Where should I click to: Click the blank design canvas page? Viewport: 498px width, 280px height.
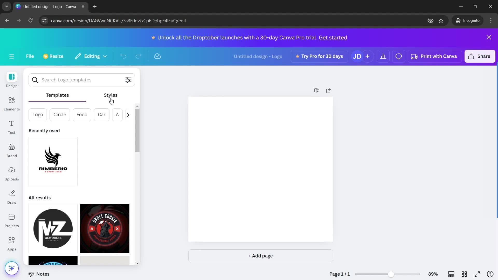[x=261, y=169]
